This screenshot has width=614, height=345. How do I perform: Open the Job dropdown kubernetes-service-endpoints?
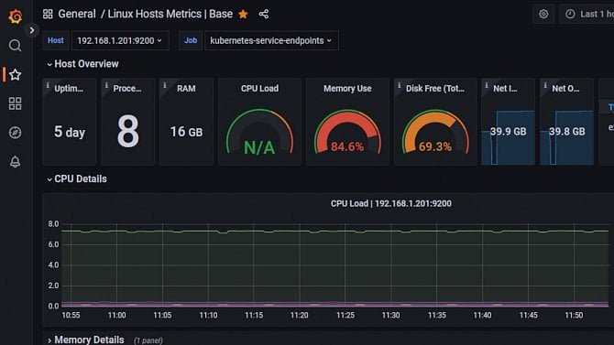271,40
